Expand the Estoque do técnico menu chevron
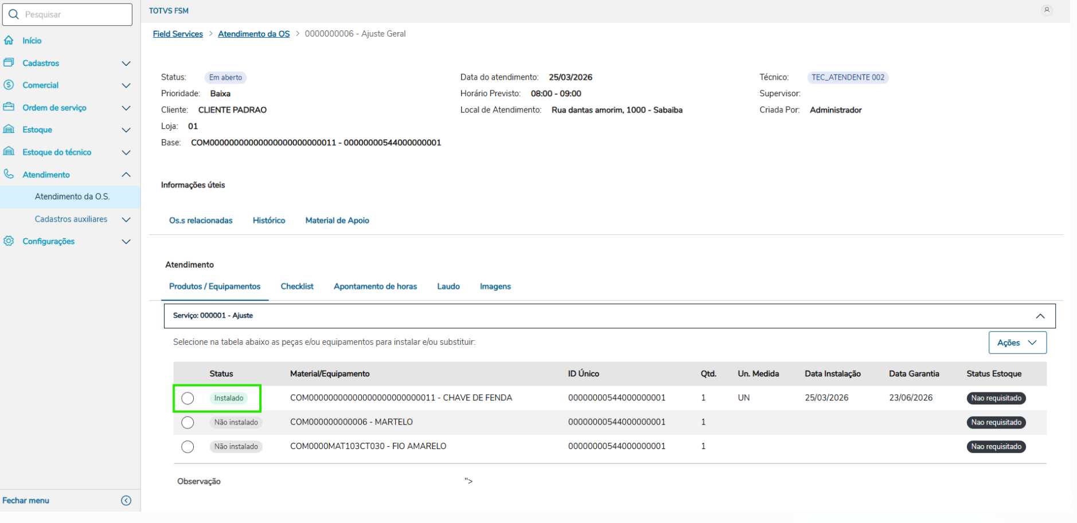The image size is (1077, 523). pyautogui.click(x=126, y=152)
